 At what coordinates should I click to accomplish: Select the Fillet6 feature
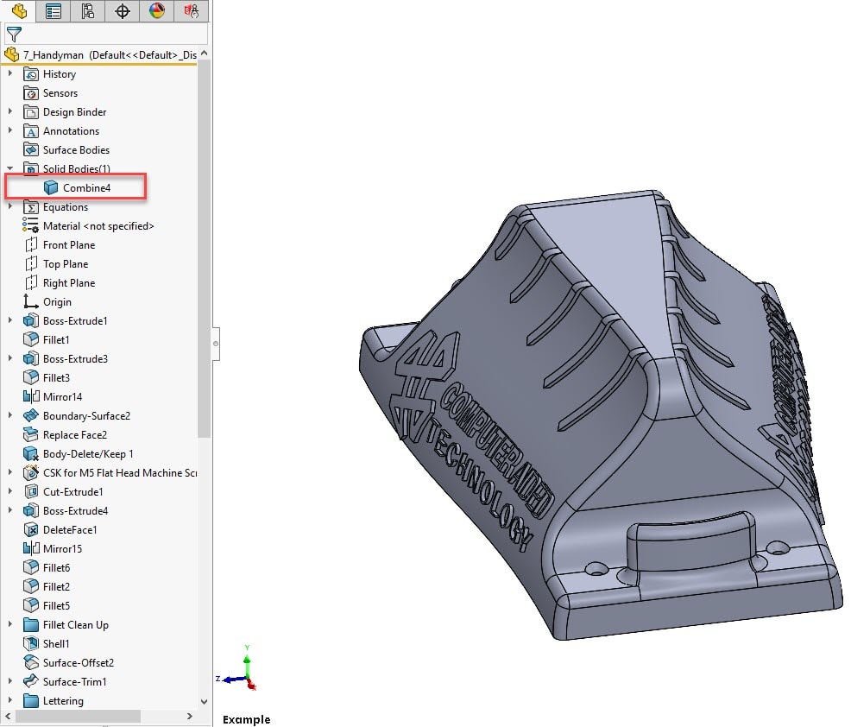(x=56, y=568)
